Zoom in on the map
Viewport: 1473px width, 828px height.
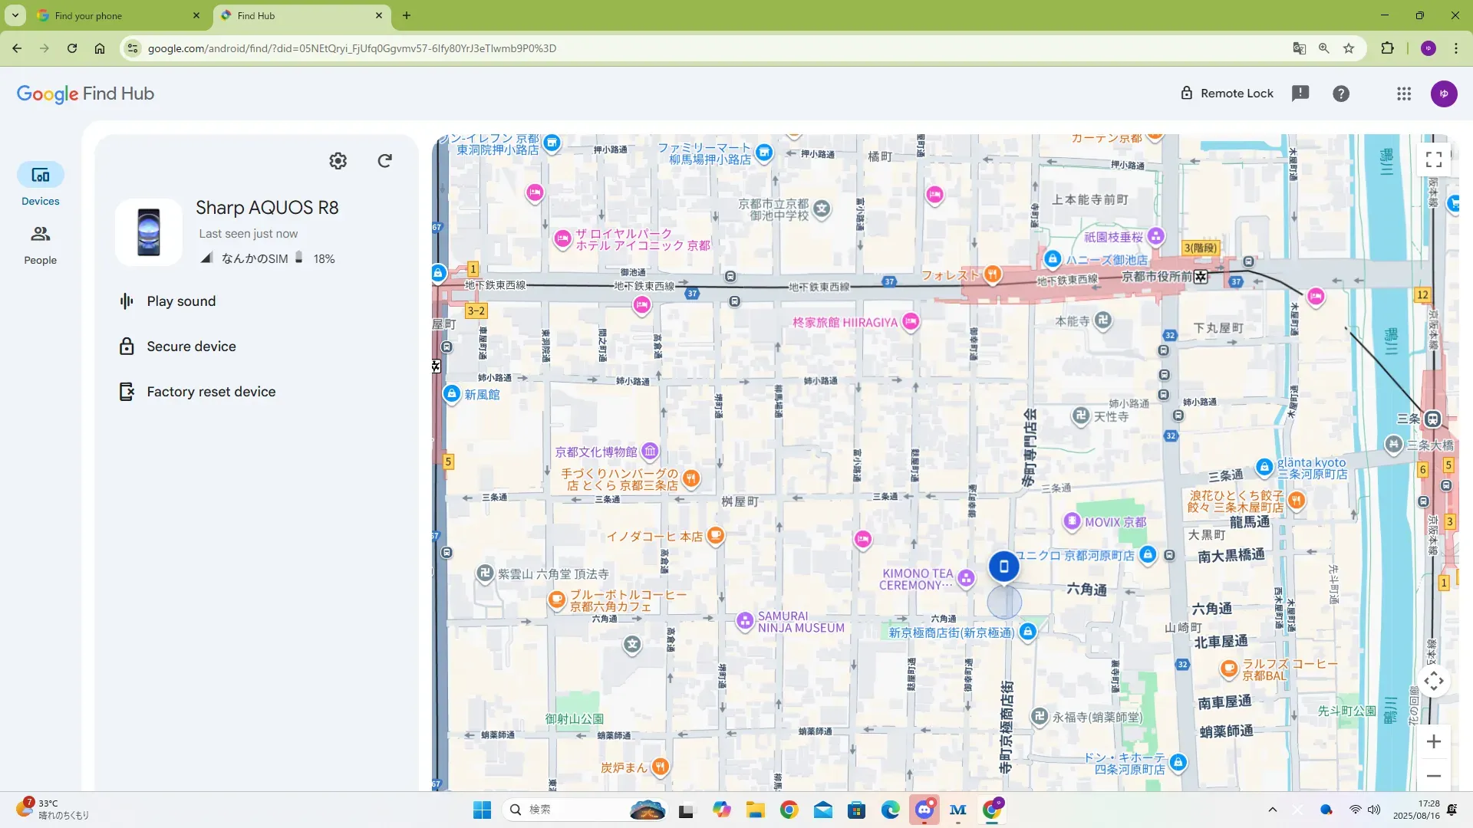click(1433, 741)
